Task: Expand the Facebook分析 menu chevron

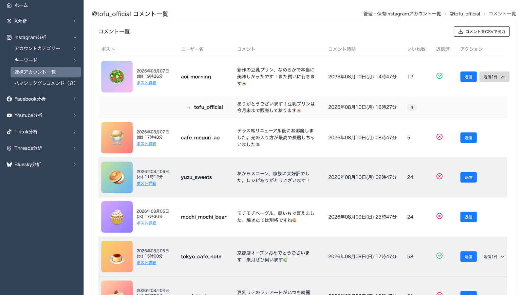Action: pyautogui.click(x=75, y=99)
